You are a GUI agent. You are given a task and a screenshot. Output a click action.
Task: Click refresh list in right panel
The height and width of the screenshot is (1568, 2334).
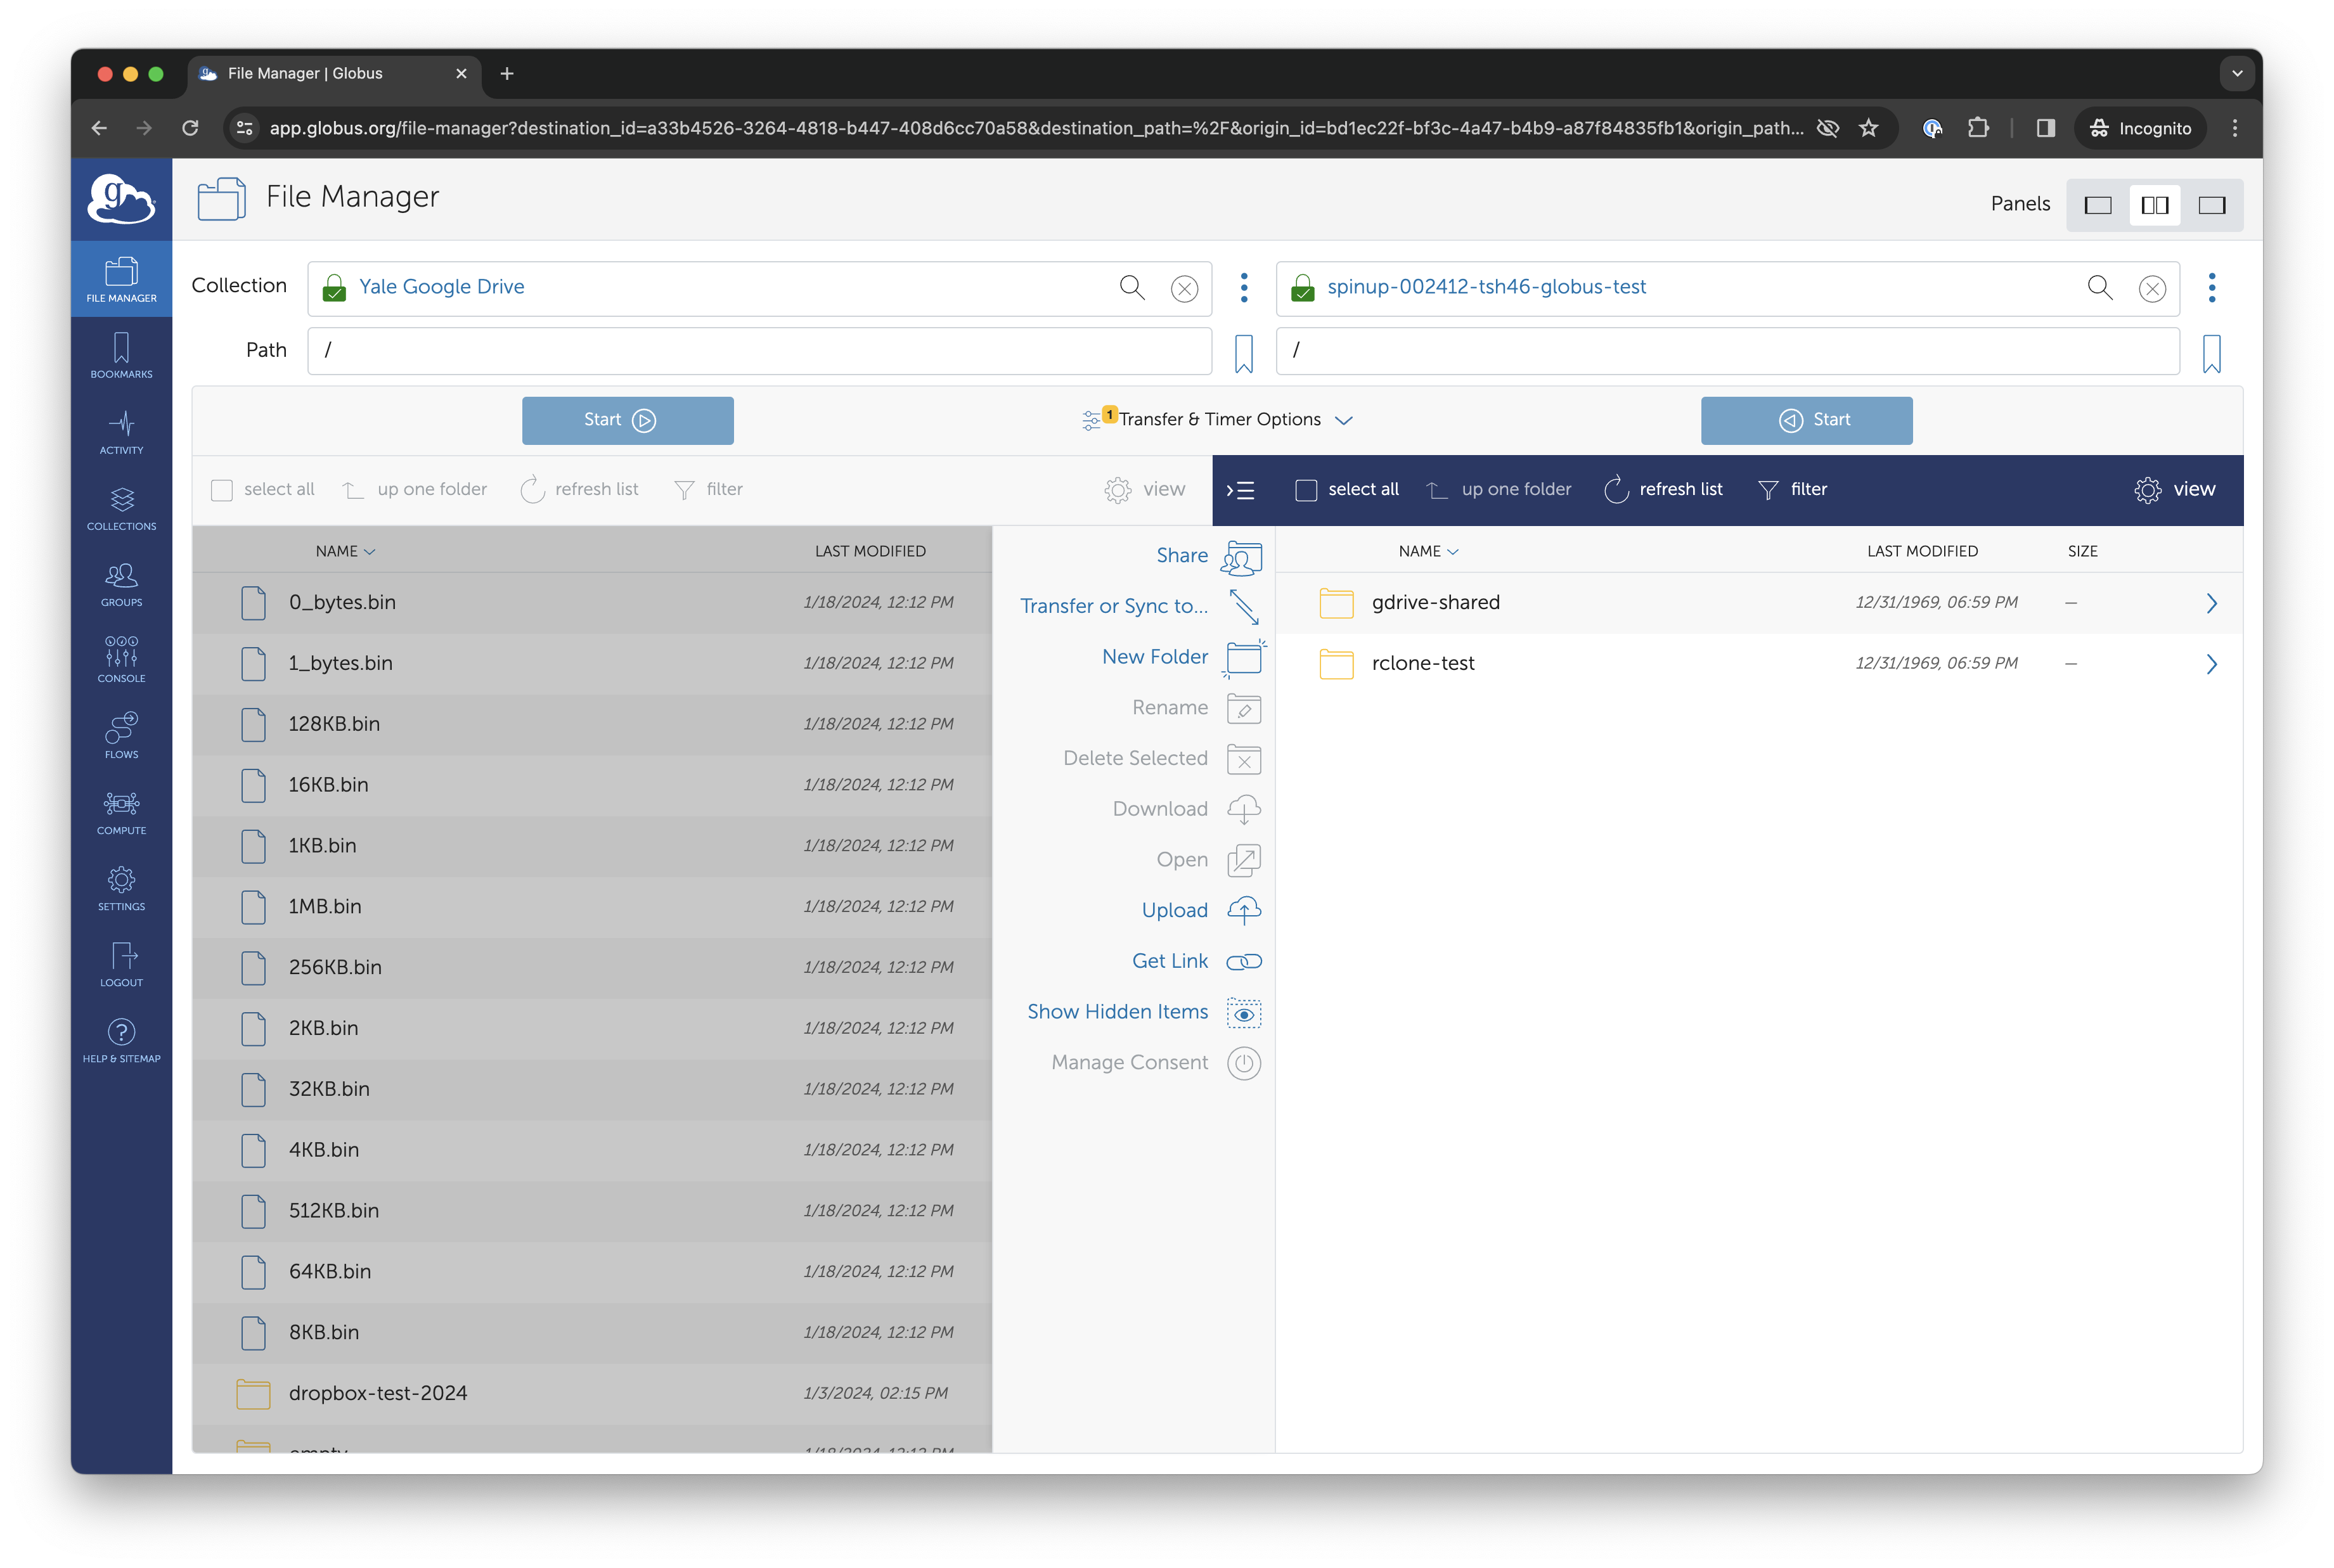[x=1663, y=490]
